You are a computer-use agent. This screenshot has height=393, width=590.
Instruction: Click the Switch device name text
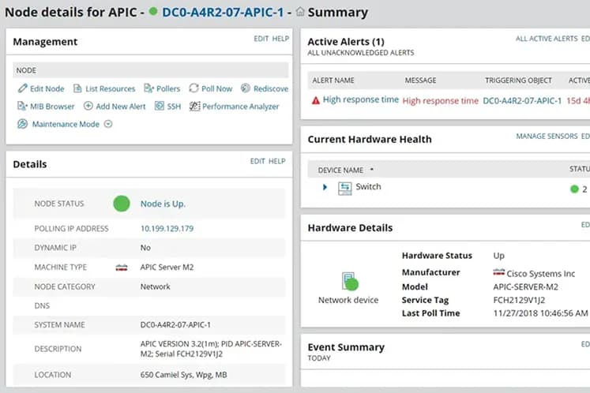(368, 186)
